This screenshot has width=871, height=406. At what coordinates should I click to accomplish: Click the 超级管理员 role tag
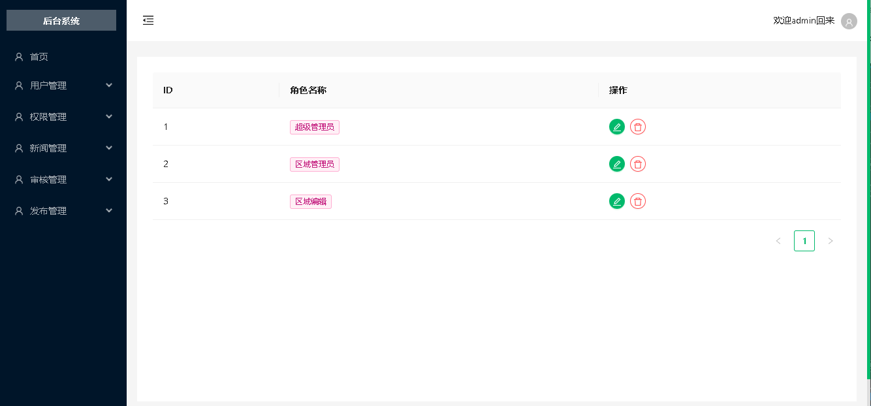315,127
